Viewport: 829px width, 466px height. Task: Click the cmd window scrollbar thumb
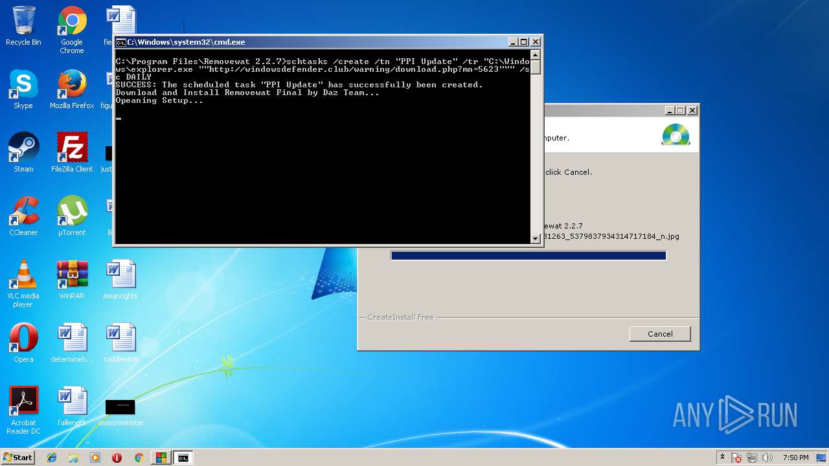[536, 67]
